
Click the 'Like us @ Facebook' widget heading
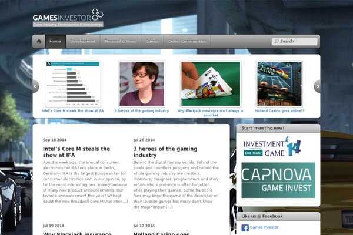coord(262,216)
